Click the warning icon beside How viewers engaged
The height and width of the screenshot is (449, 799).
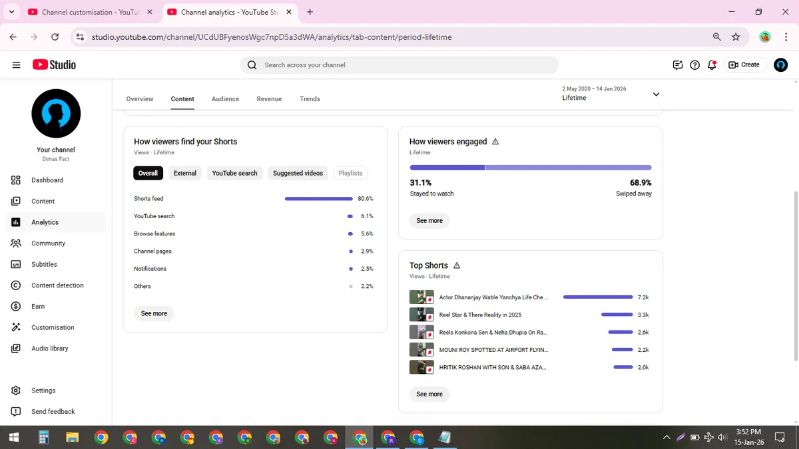[x=495, y=142]
